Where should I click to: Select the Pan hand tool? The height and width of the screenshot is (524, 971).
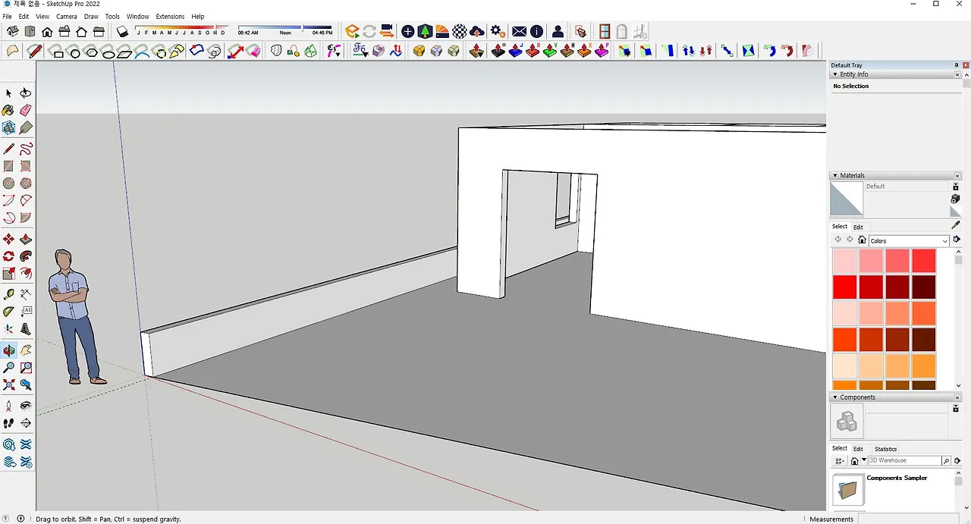tap(26, 350)
